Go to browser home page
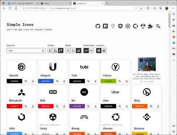The width and height of the screenshot is (177, 135). [16, 8]
